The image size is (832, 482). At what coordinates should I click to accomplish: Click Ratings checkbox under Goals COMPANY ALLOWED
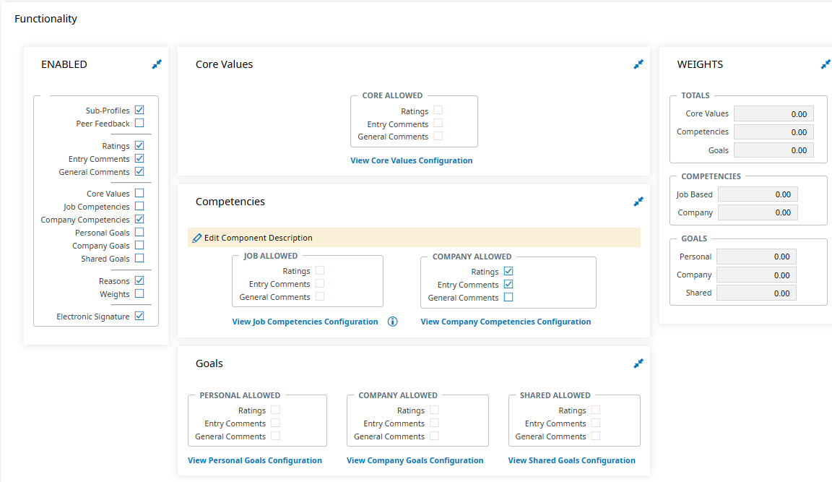coord(435,410)
